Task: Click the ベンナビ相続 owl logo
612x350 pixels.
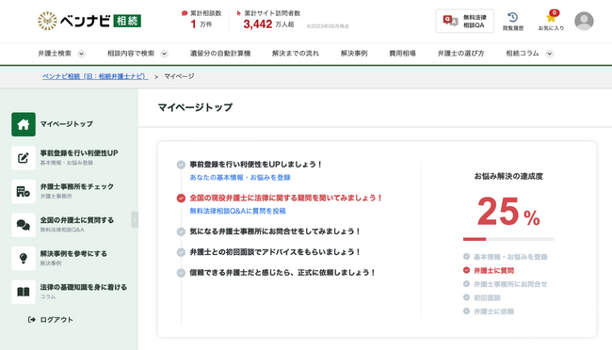Action: 89,21
